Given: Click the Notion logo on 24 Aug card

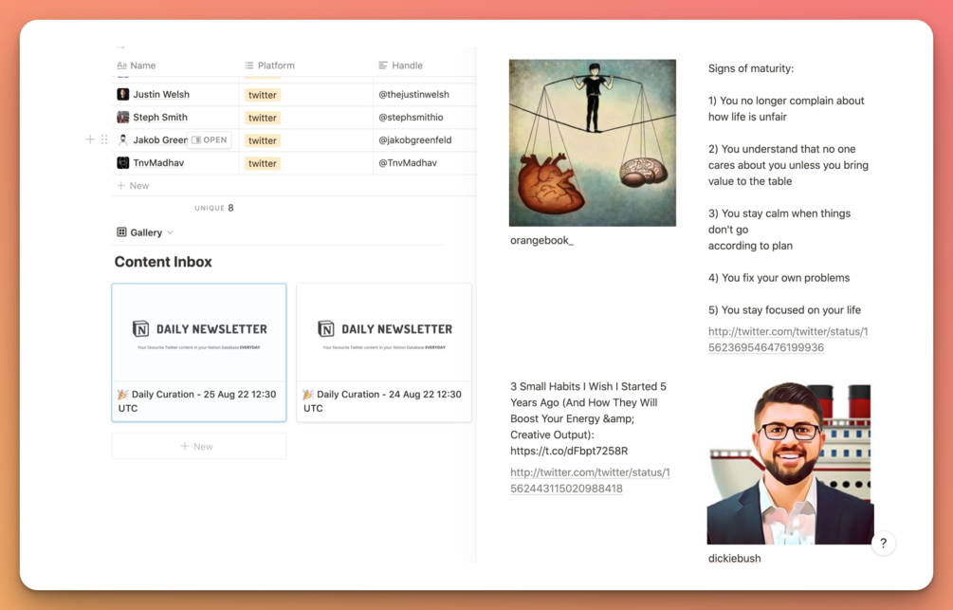Looking at the screenshot, I should tap(326, 328).
